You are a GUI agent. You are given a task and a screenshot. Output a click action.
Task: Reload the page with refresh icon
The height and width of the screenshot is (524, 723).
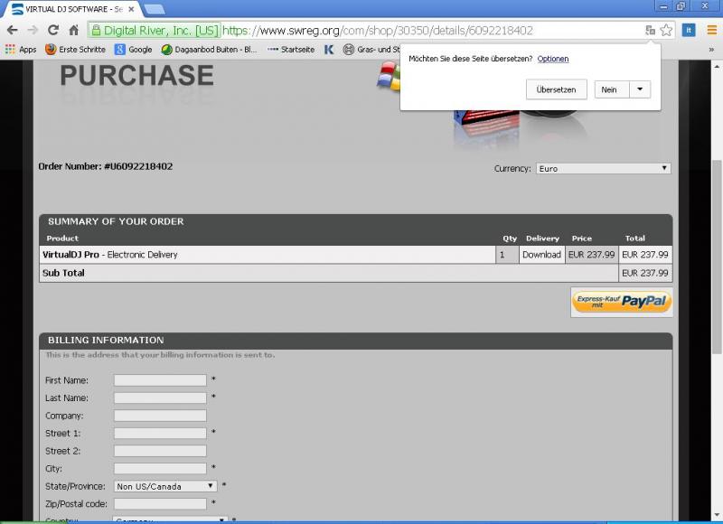point(53,30)
